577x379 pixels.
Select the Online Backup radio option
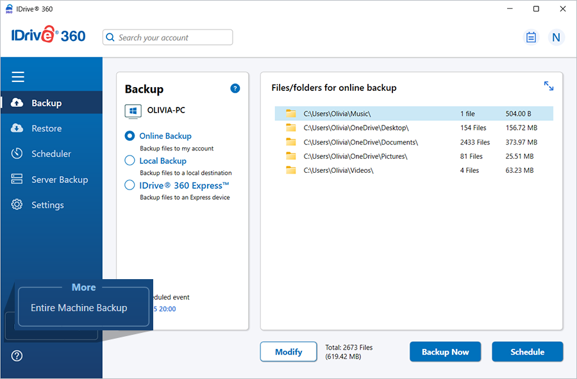pos(130,136)
